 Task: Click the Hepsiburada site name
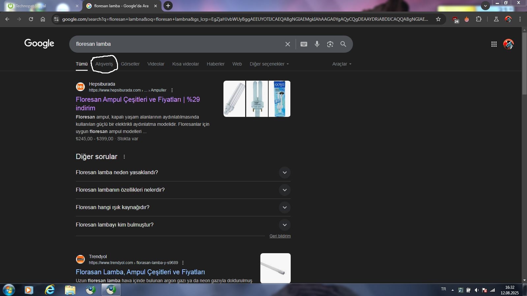click(102, 84)
